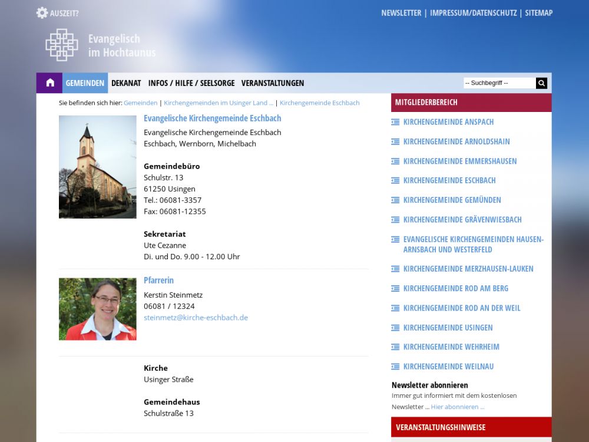Email steinmetz@kirche-eschbach.de
Viewport: 589px width, 442px height.
click(196, 317)
